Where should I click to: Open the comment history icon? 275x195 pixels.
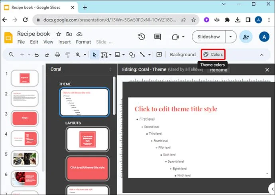(157, 37)
